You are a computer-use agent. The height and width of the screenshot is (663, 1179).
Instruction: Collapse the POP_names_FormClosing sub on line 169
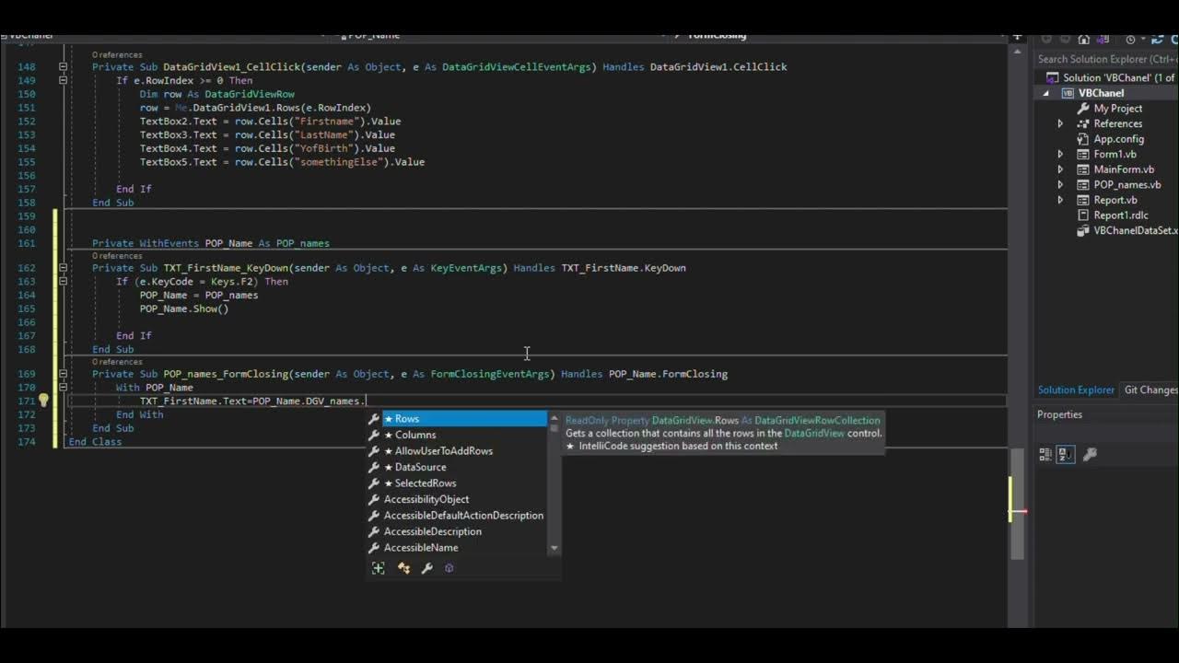coord(63,374)
